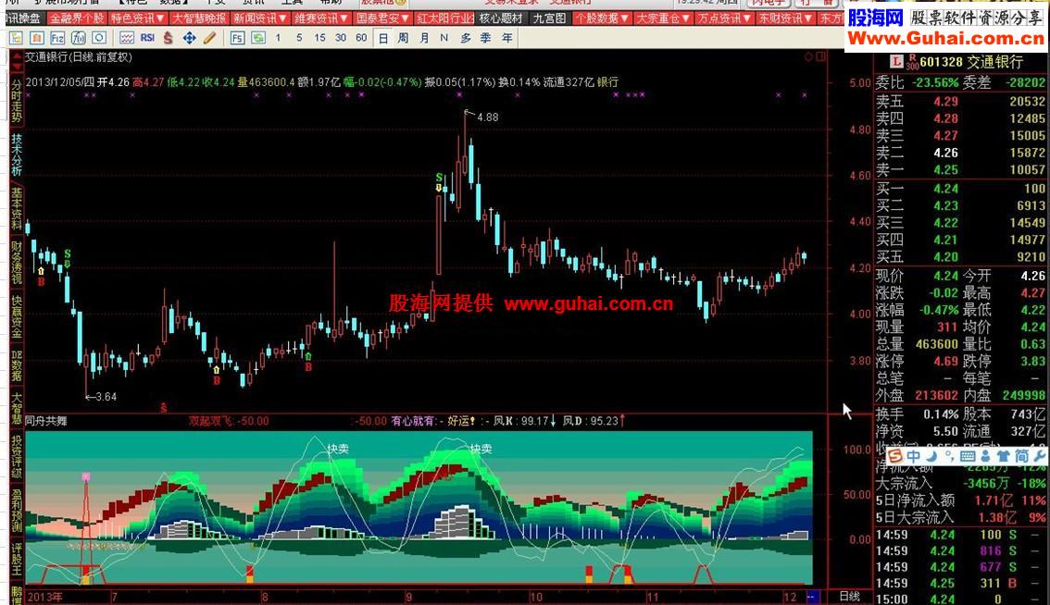This screenshot has height=605, width=1050.
Task: Click the circle-shaped toolbar icon
Action: (99, 38)
